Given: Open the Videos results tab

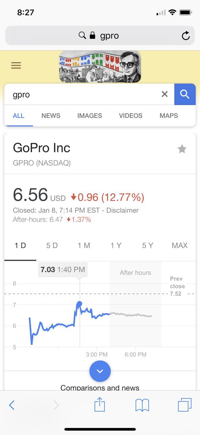Looking at the screenshot, I should (x=131, y=116).
